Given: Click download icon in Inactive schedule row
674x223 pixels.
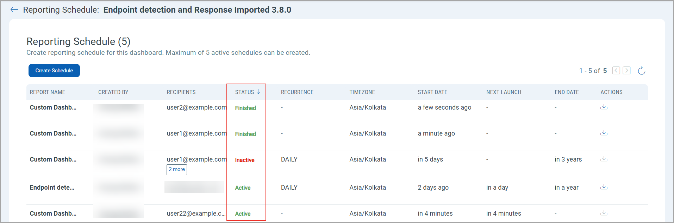Looking at the screenshot, I should point(604,159).
